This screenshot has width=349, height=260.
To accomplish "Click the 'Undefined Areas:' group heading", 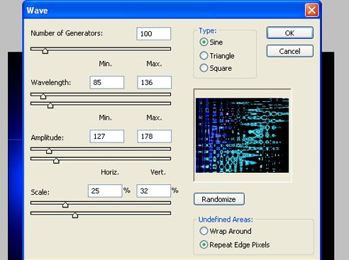I will 226,220.
